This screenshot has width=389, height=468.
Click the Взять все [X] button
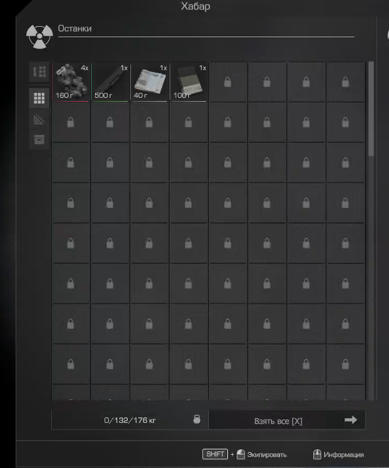tap(287, 420)
